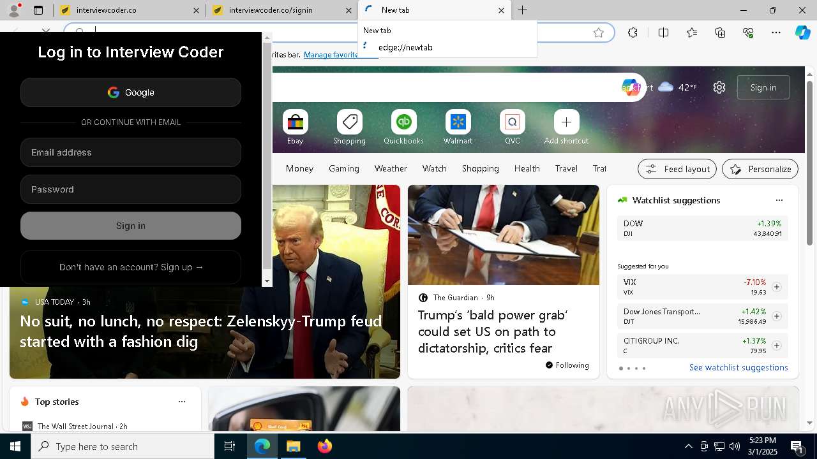
Task: Sign in with Google button
Action: (x=131, y=92)
